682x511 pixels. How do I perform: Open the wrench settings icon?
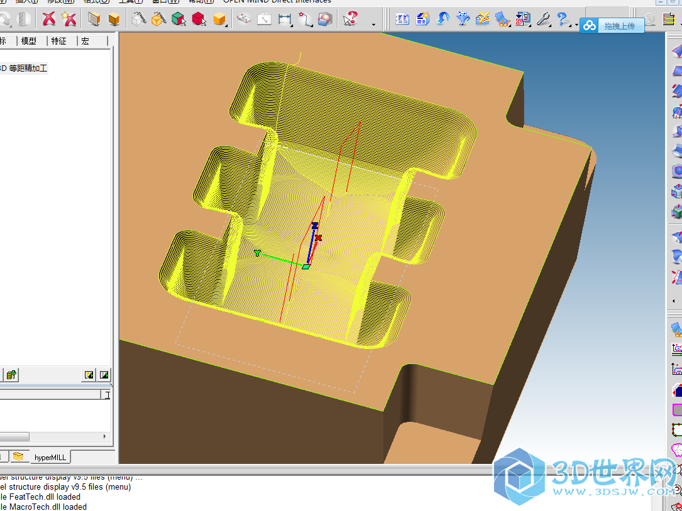(543, 19)
